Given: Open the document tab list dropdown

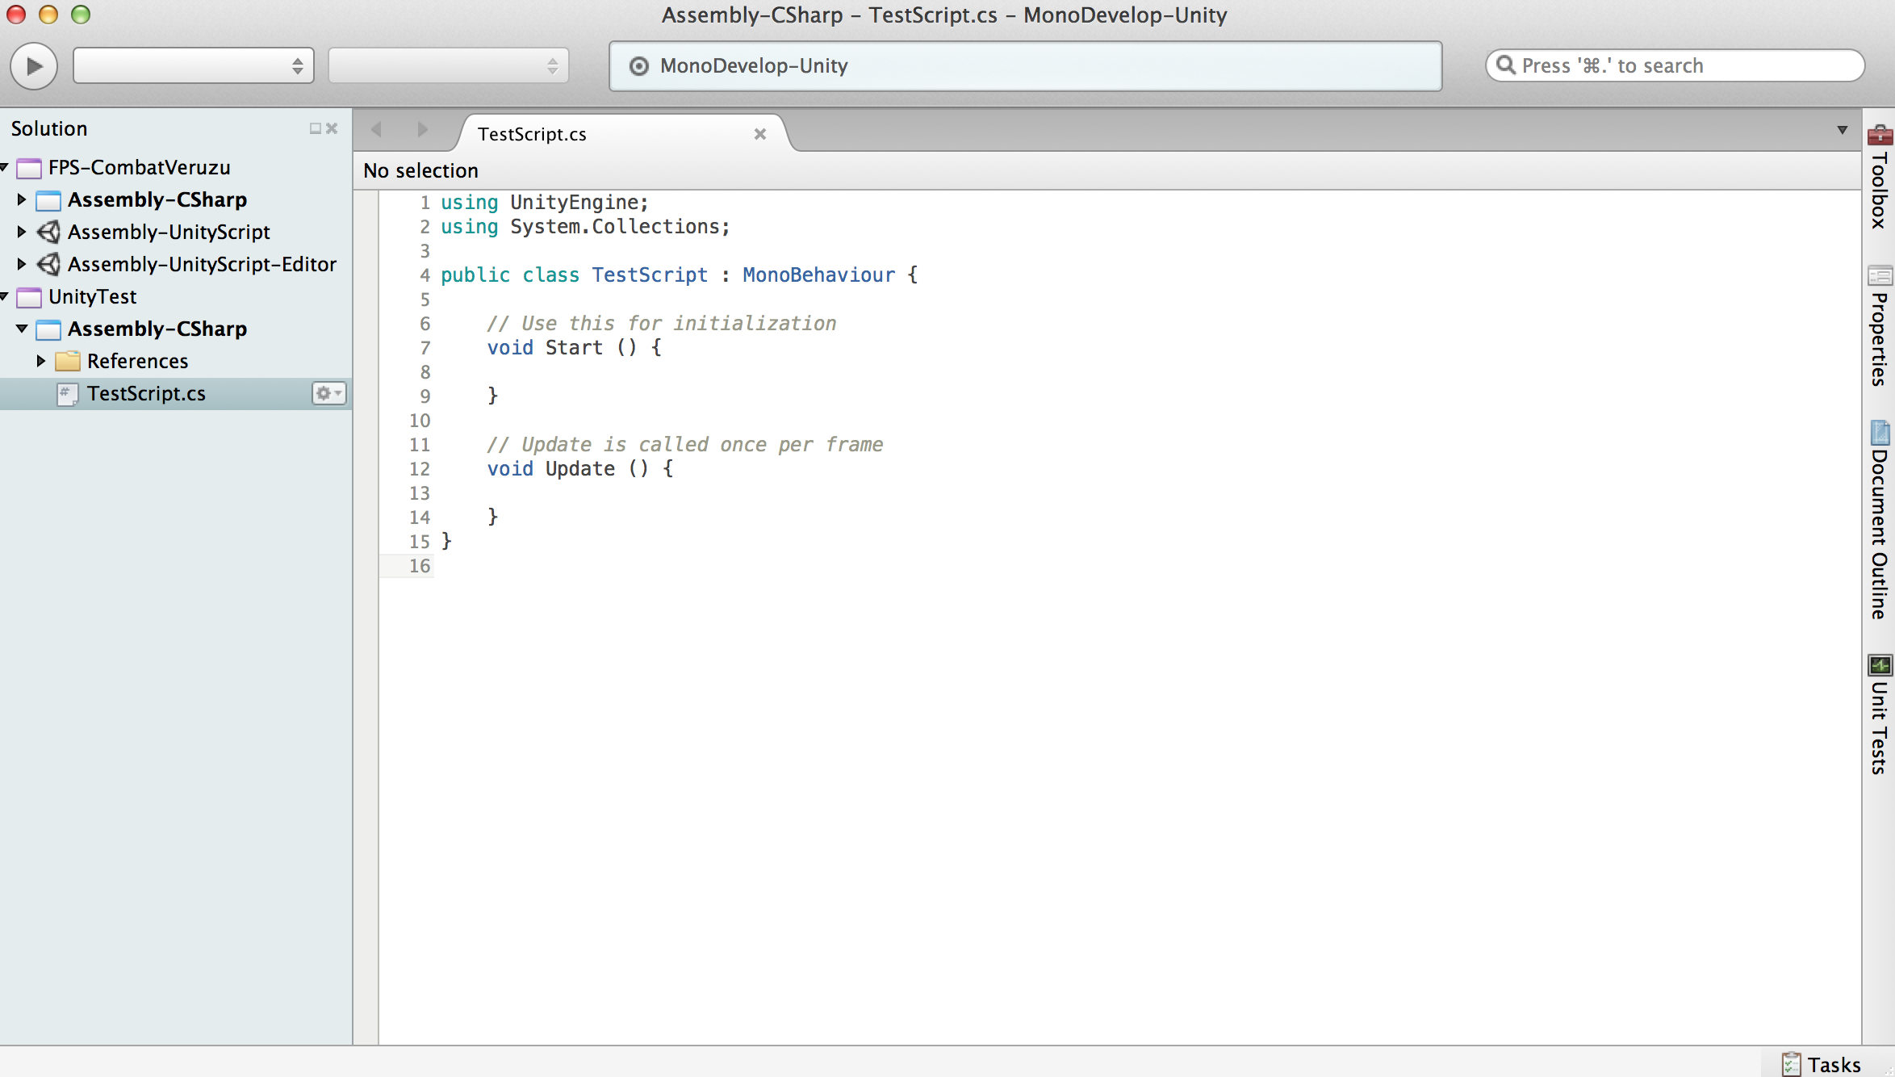Looking at the screenshot, I should click(x=1842, y=130).
